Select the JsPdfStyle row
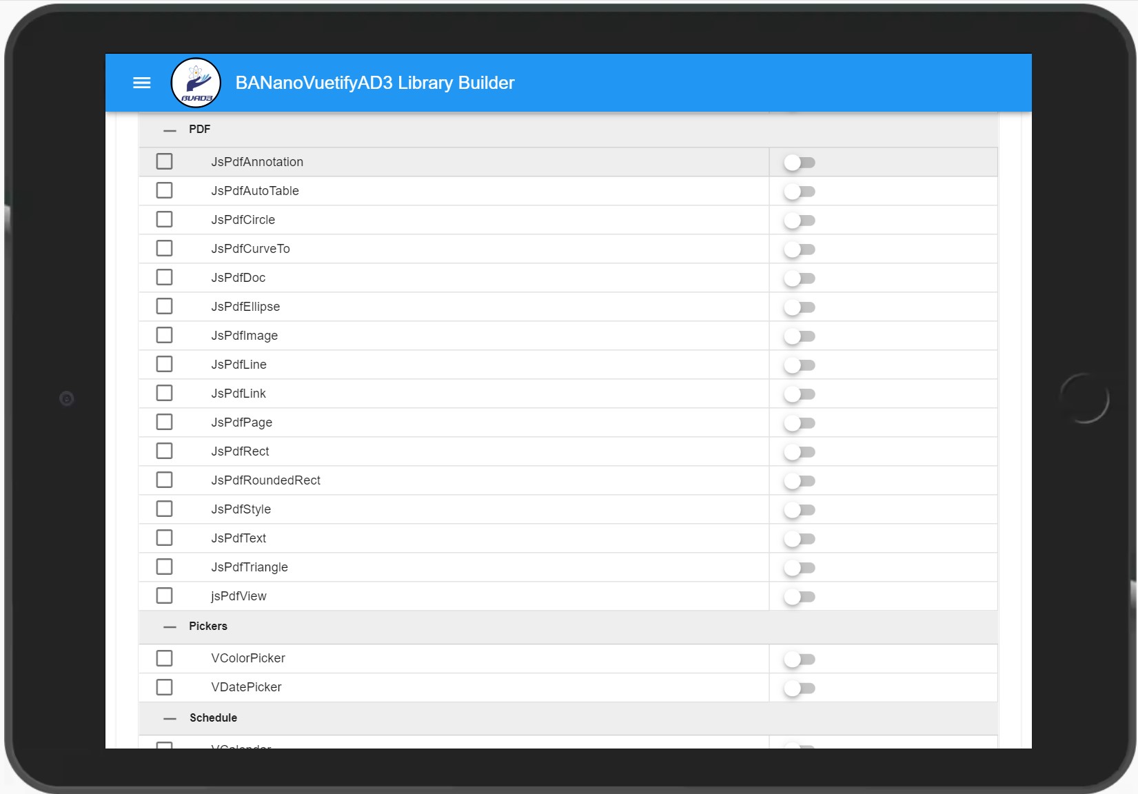This screenshot has width=1138, height=794. pyautogui.click(x=241, y=509)
